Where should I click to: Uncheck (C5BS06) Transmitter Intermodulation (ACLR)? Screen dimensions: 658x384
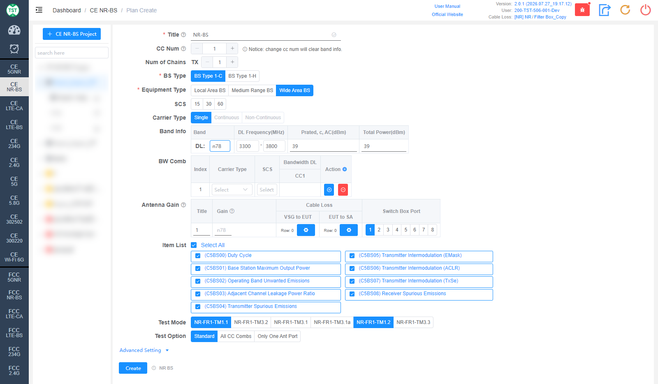coord(352,268)
